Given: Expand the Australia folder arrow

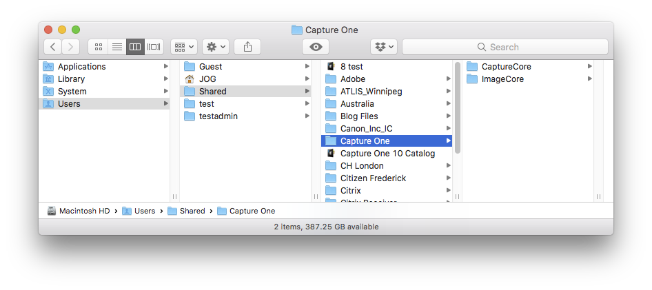Looking at the screenshot, I should [448, 104].
